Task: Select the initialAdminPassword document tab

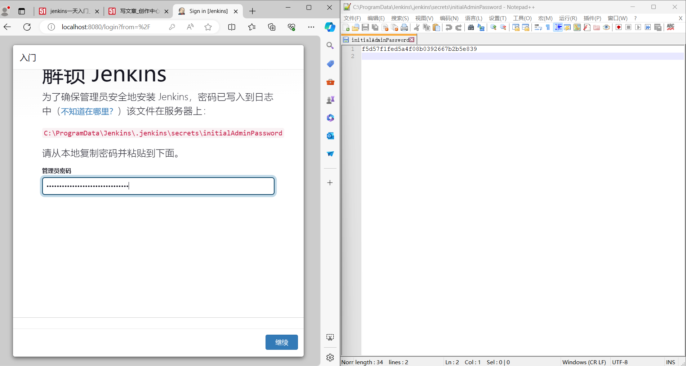Action: pos(378,40)
